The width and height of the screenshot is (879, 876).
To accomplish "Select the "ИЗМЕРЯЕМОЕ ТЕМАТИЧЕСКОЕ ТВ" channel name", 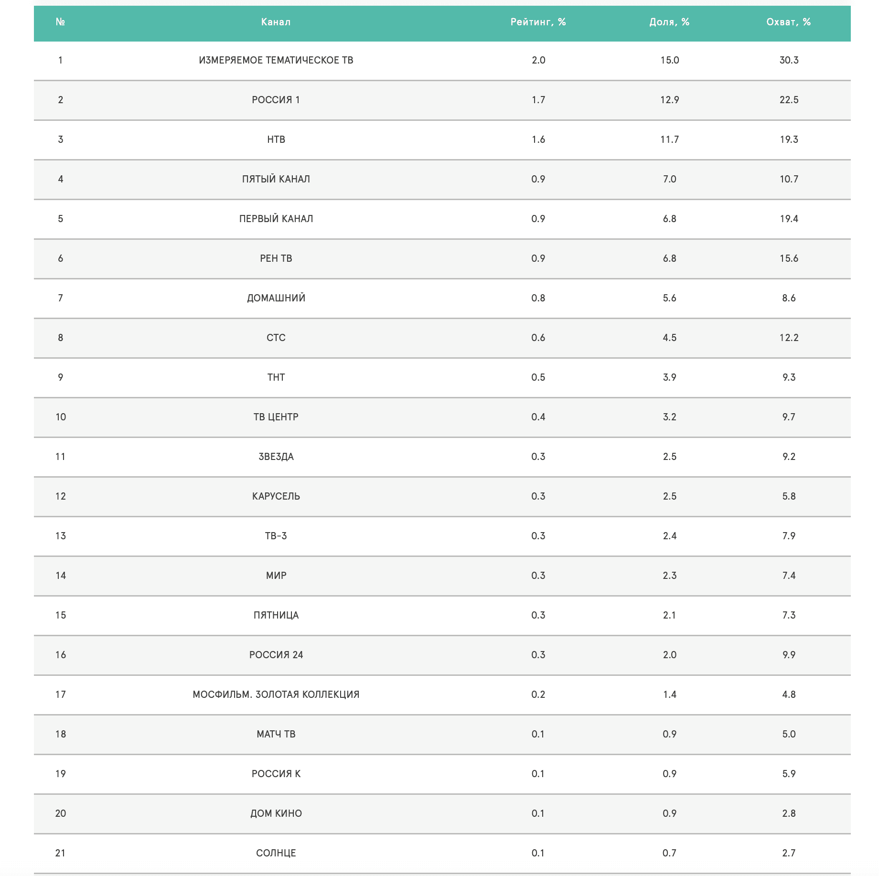I will click(276, 60).
